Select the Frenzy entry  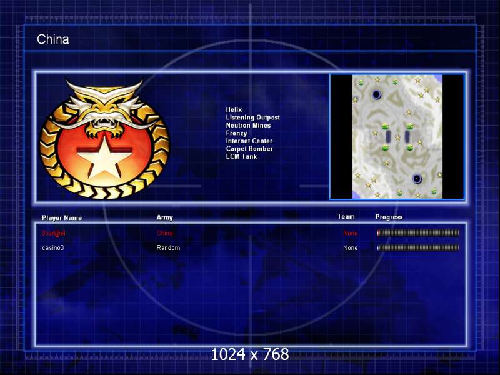237,133
